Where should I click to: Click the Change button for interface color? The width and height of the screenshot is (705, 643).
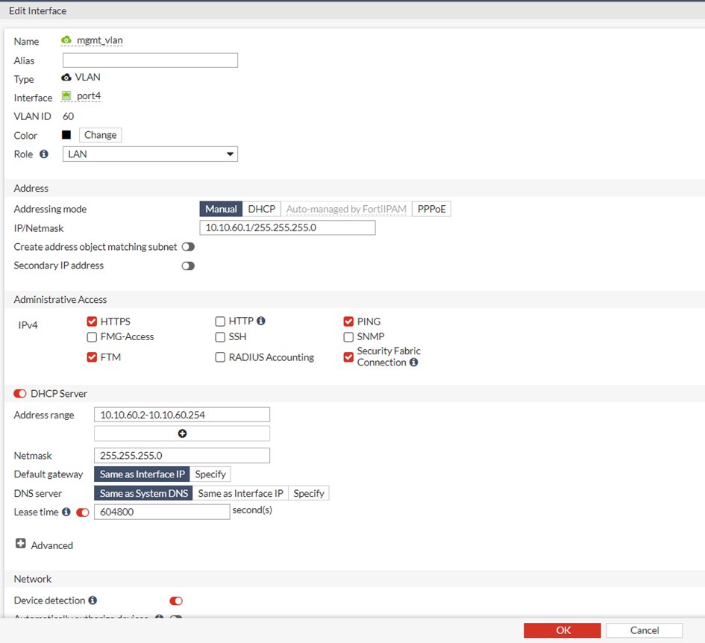[x=99, y=135]
